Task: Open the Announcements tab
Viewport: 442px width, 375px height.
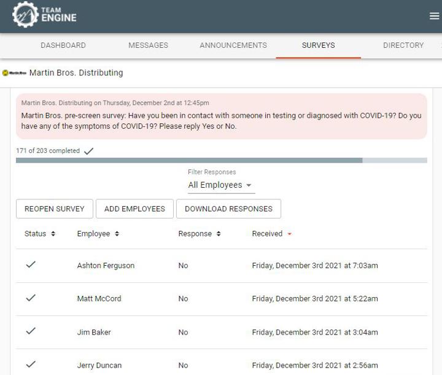Action: [233, 45]
